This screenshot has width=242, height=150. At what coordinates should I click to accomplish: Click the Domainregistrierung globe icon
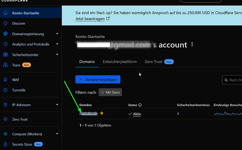[x=5, y=34]
